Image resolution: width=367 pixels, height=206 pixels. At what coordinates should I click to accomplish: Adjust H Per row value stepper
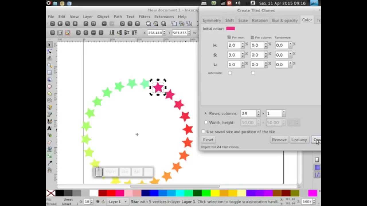pos(243,45)
